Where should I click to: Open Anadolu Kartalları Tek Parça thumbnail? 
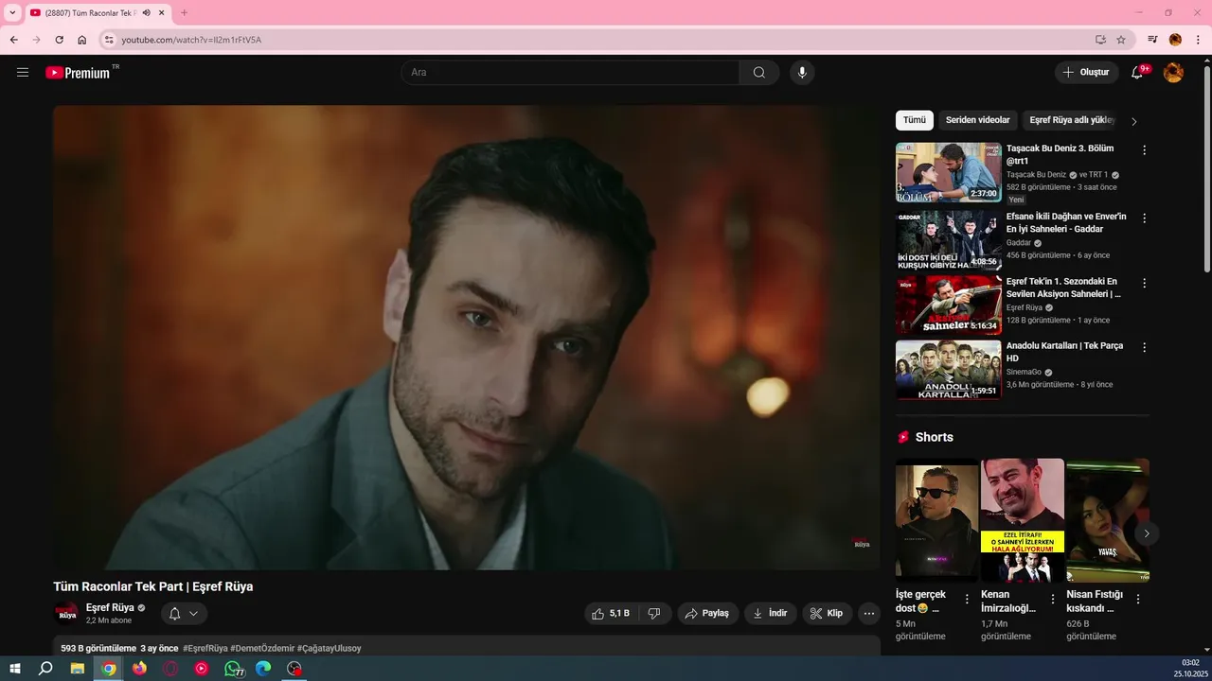949,370
